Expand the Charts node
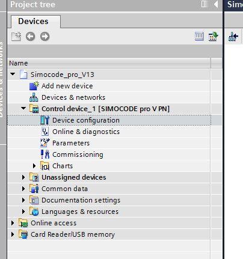243x259 pixels. point(34,166)
